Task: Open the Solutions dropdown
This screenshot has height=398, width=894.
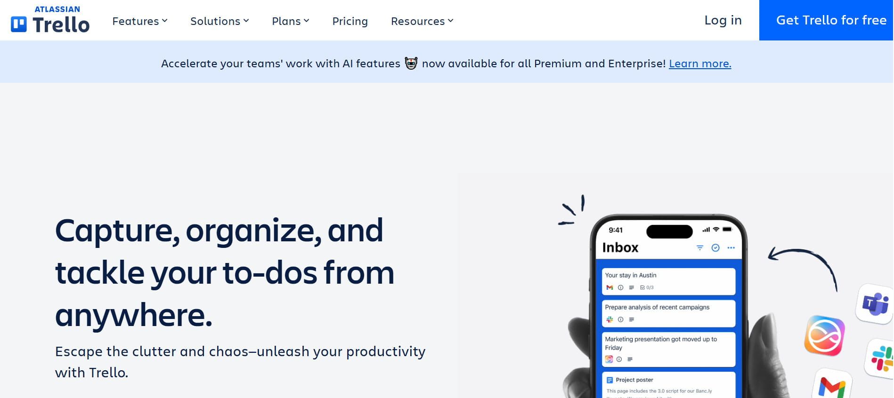Action: [219, 21]
